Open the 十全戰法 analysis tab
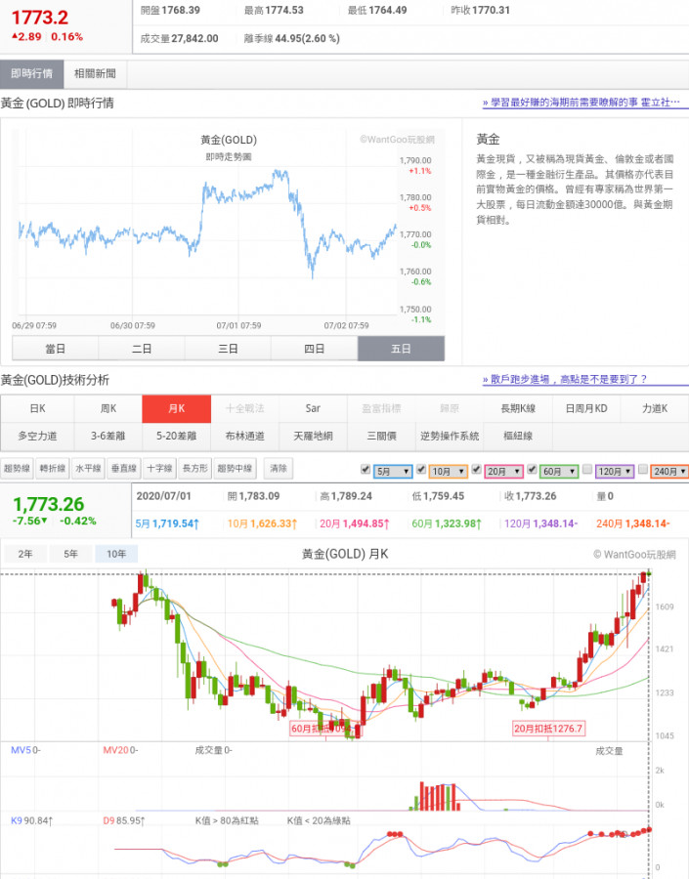Image resolution: width=689 pixels, height=879 pixels. tap(244, 408)
